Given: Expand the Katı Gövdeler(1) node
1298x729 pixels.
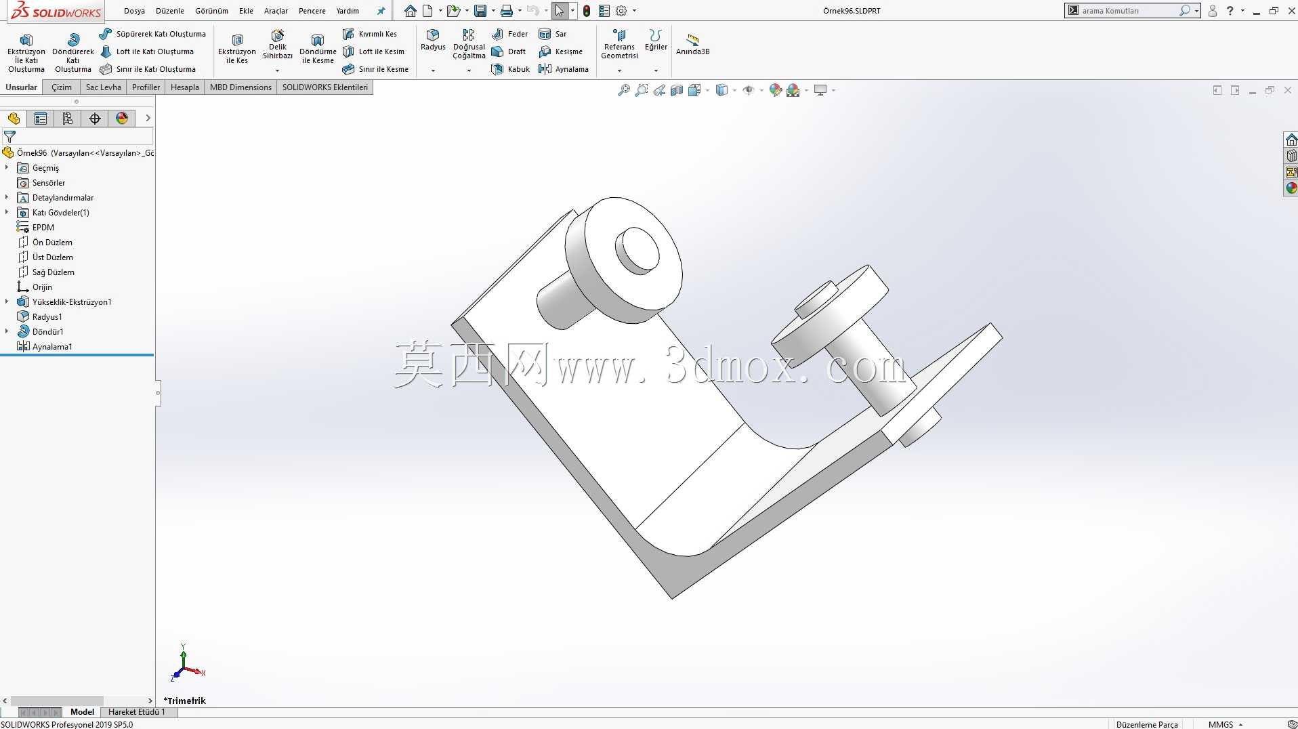Looking at the screenshot, I should coord(7,212).
